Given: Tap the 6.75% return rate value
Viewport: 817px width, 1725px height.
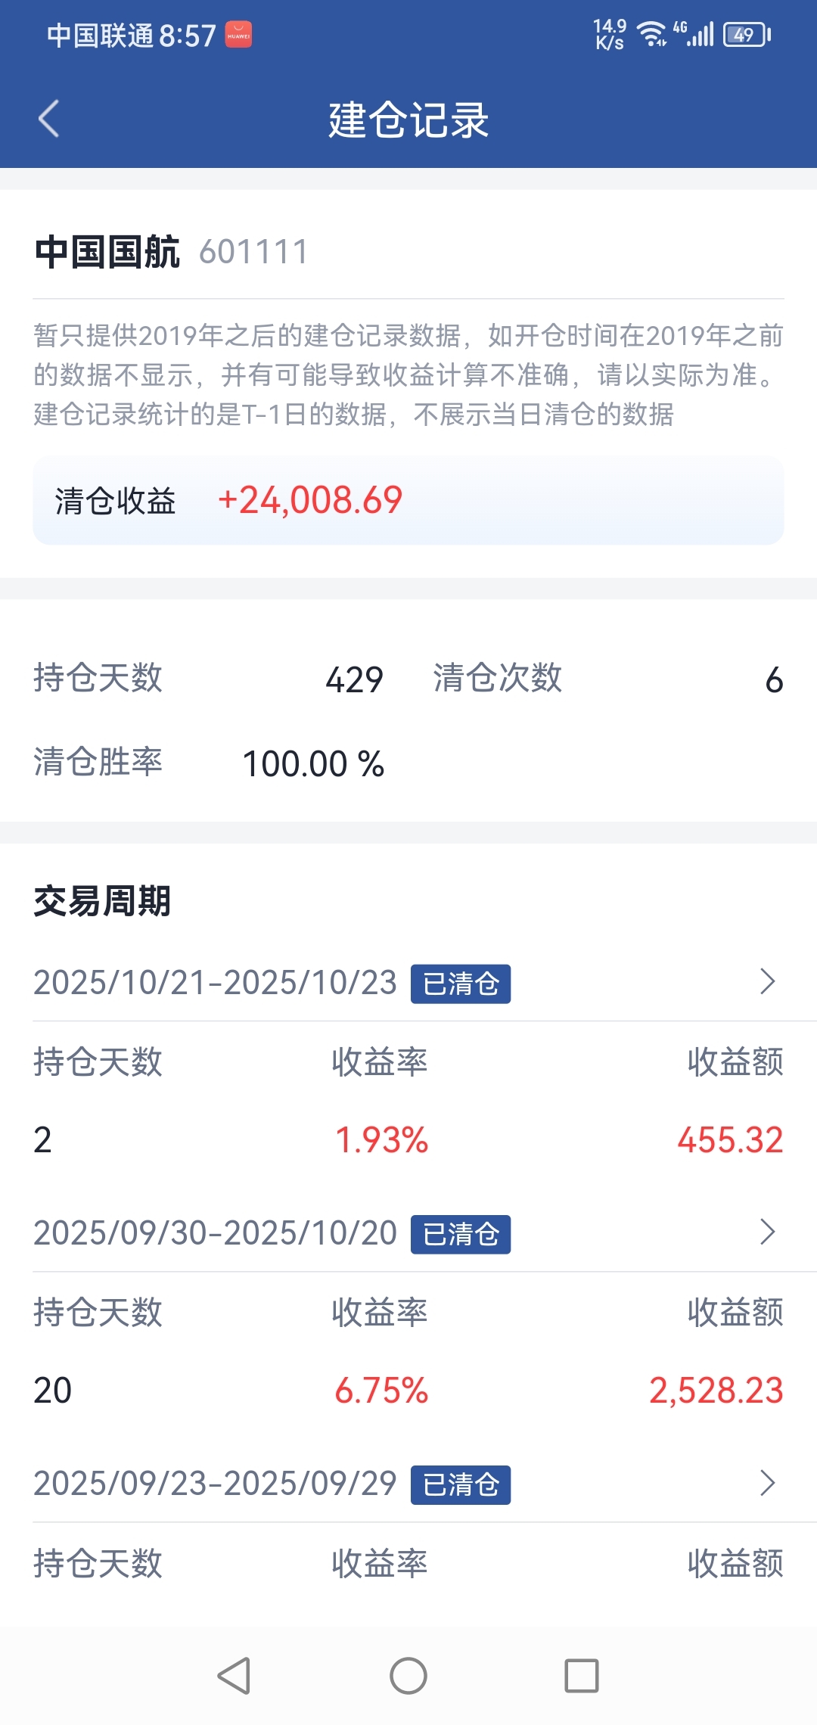Looking at the screenshot, I should point(381,1391).
